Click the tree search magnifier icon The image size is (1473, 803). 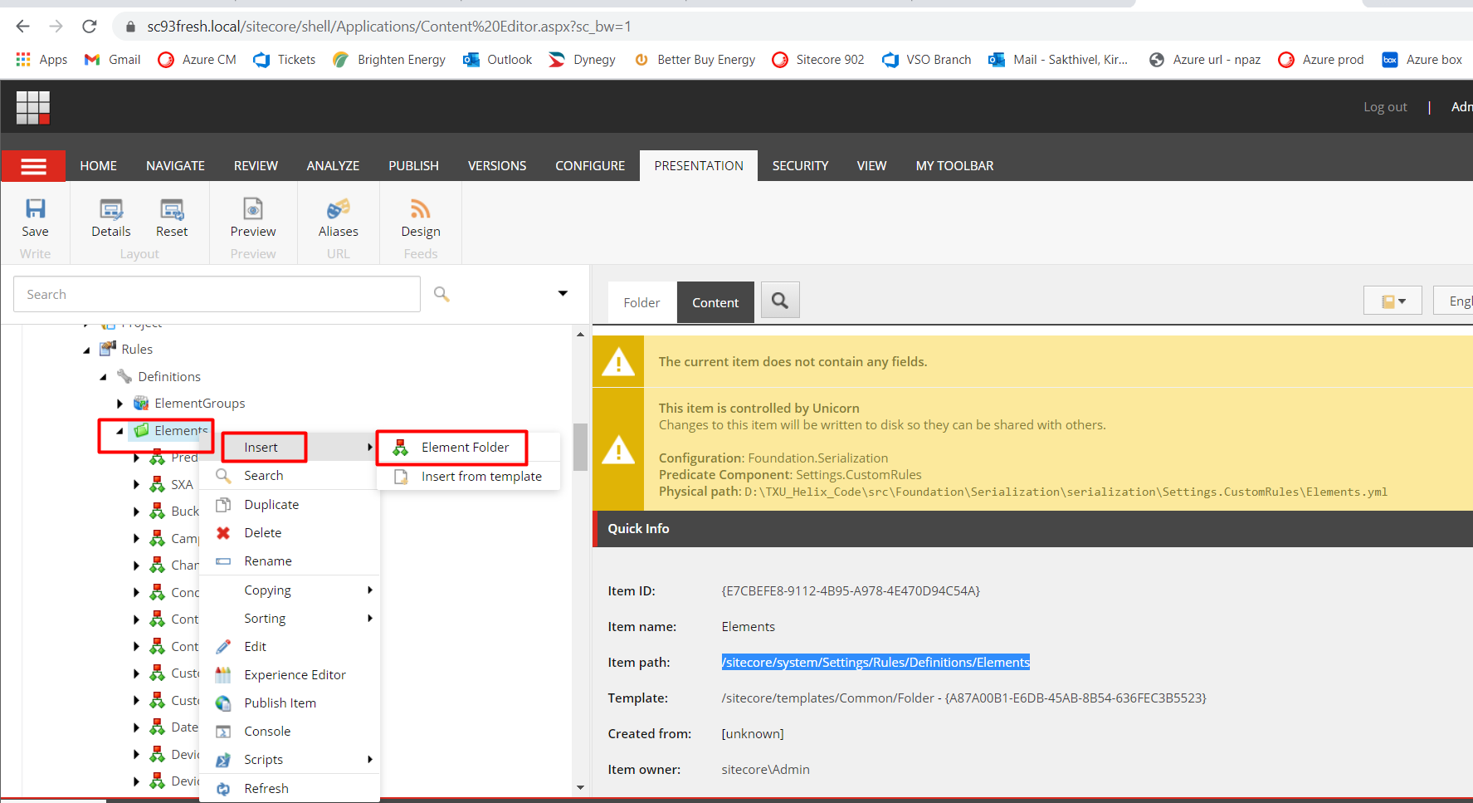point(441,294)
